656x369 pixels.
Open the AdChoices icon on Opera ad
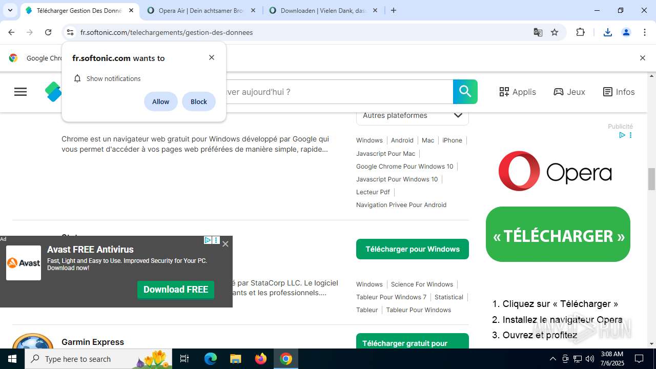click(x=622, y=135)
